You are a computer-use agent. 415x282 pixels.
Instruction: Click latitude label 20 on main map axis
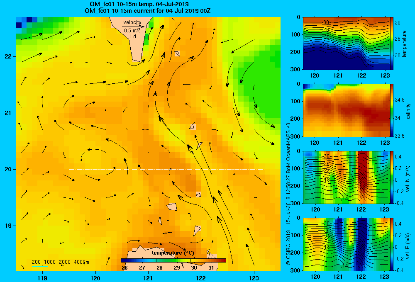coord(8,169)
